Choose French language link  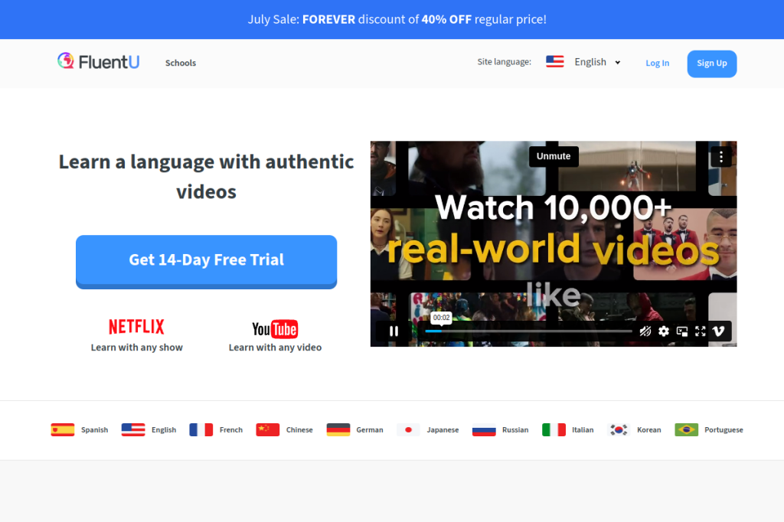click(x=231, y=430)
